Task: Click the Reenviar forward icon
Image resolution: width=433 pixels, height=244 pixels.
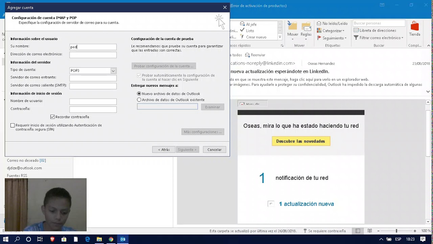Action: click(248, 55)
